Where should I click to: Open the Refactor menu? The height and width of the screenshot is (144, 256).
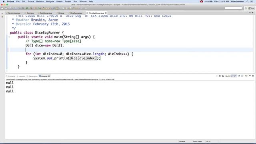click(40, 2)
